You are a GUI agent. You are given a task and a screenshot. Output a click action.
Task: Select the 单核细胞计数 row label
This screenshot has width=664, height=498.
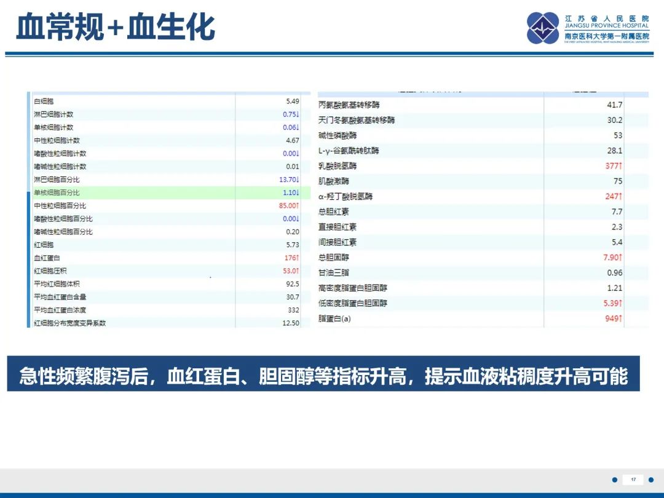click(53, 127)
